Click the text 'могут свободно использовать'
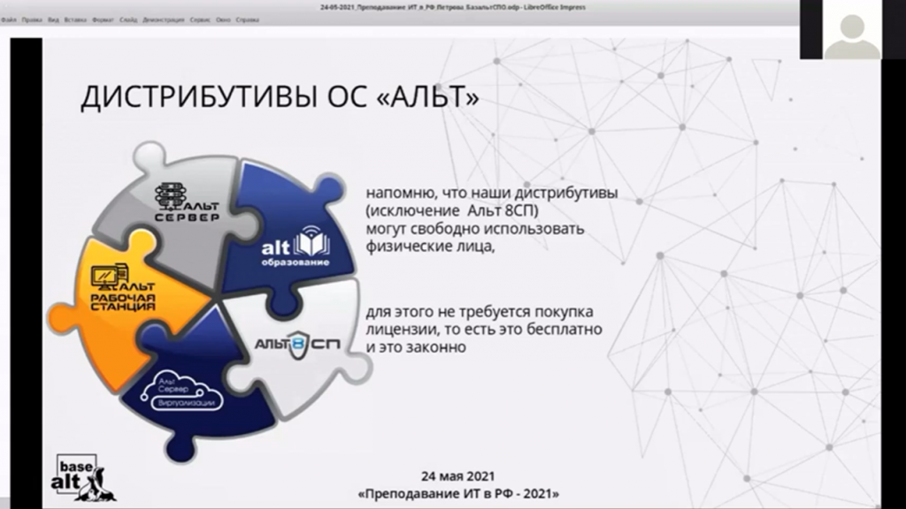Image resolution: width=906 pixels, height=509 pixels. 475,229
